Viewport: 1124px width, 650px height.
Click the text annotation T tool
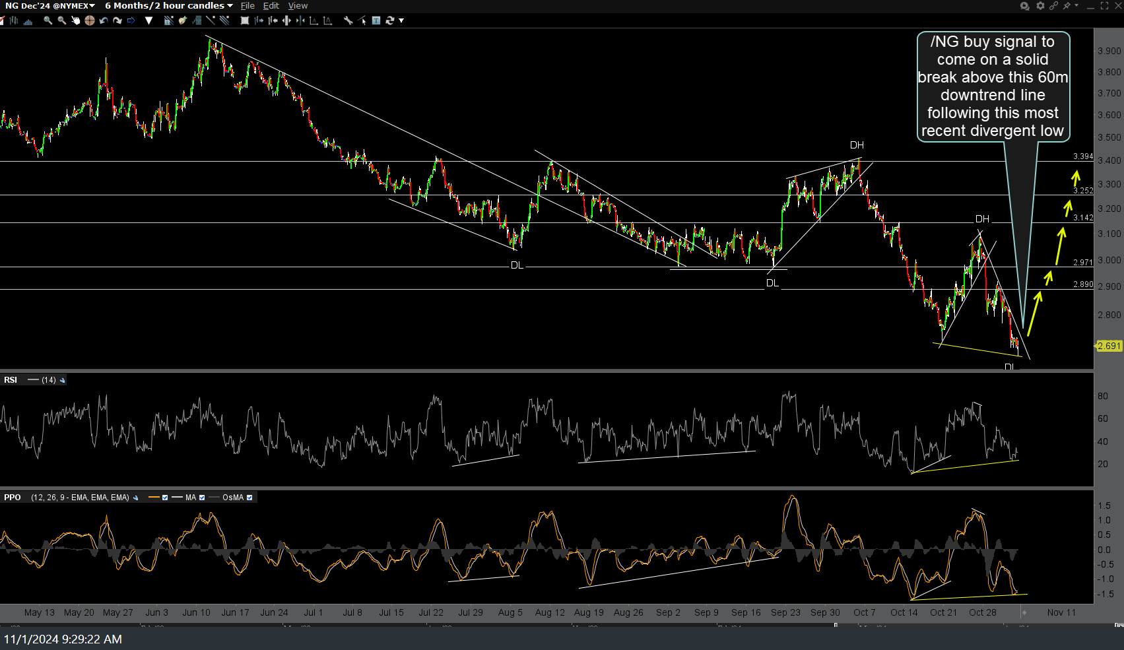pyautogui.click(x=376, y=20)
